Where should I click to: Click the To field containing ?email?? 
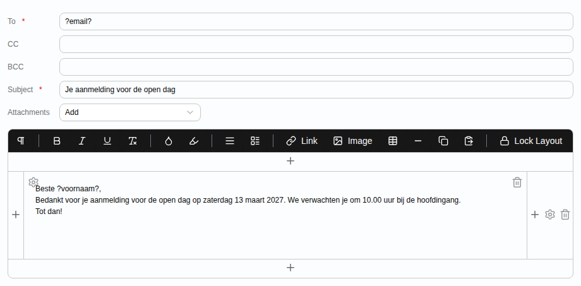tap(316, 21)
